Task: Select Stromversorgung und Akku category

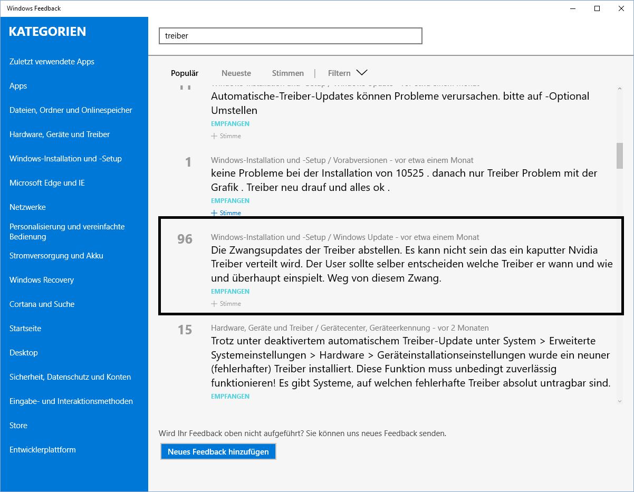Action: pyautogui.click(x=56, y=256)
